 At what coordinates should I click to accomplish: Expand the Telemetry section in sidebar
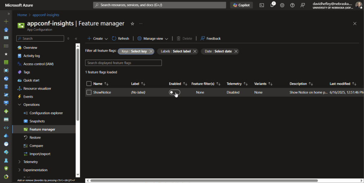[x=31, y=162]
